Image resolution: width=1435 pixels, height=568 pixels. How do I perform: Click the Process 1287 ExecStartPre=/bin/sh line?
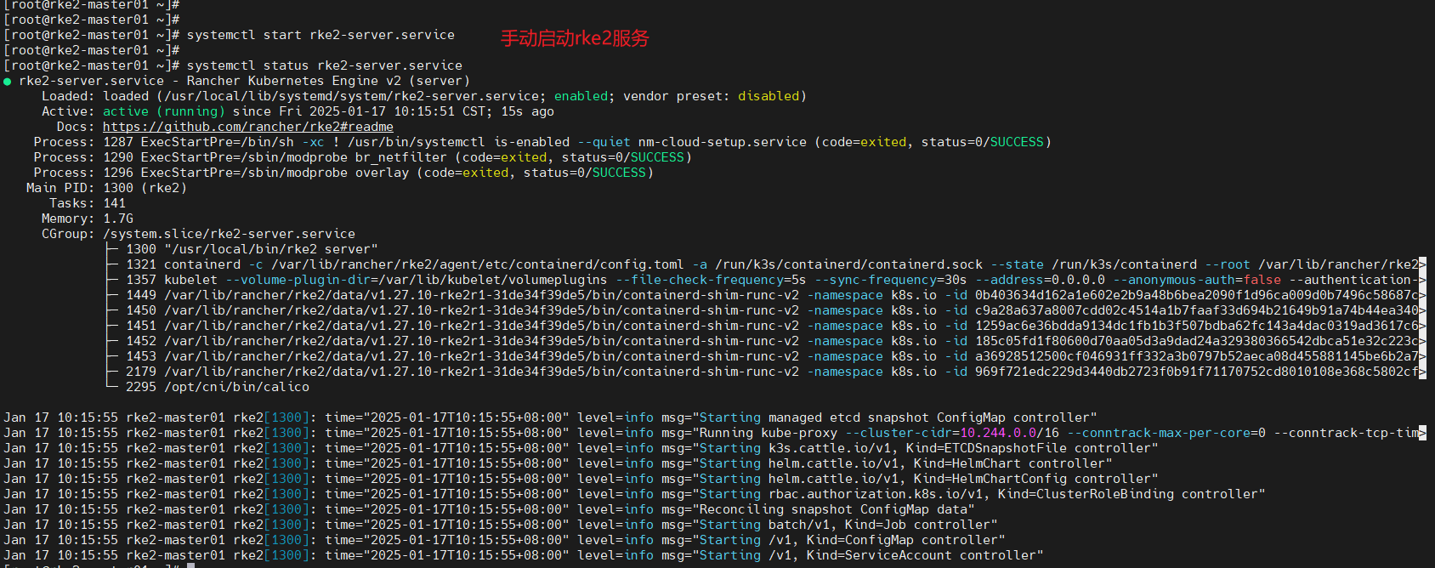click(x=542, y=142)
